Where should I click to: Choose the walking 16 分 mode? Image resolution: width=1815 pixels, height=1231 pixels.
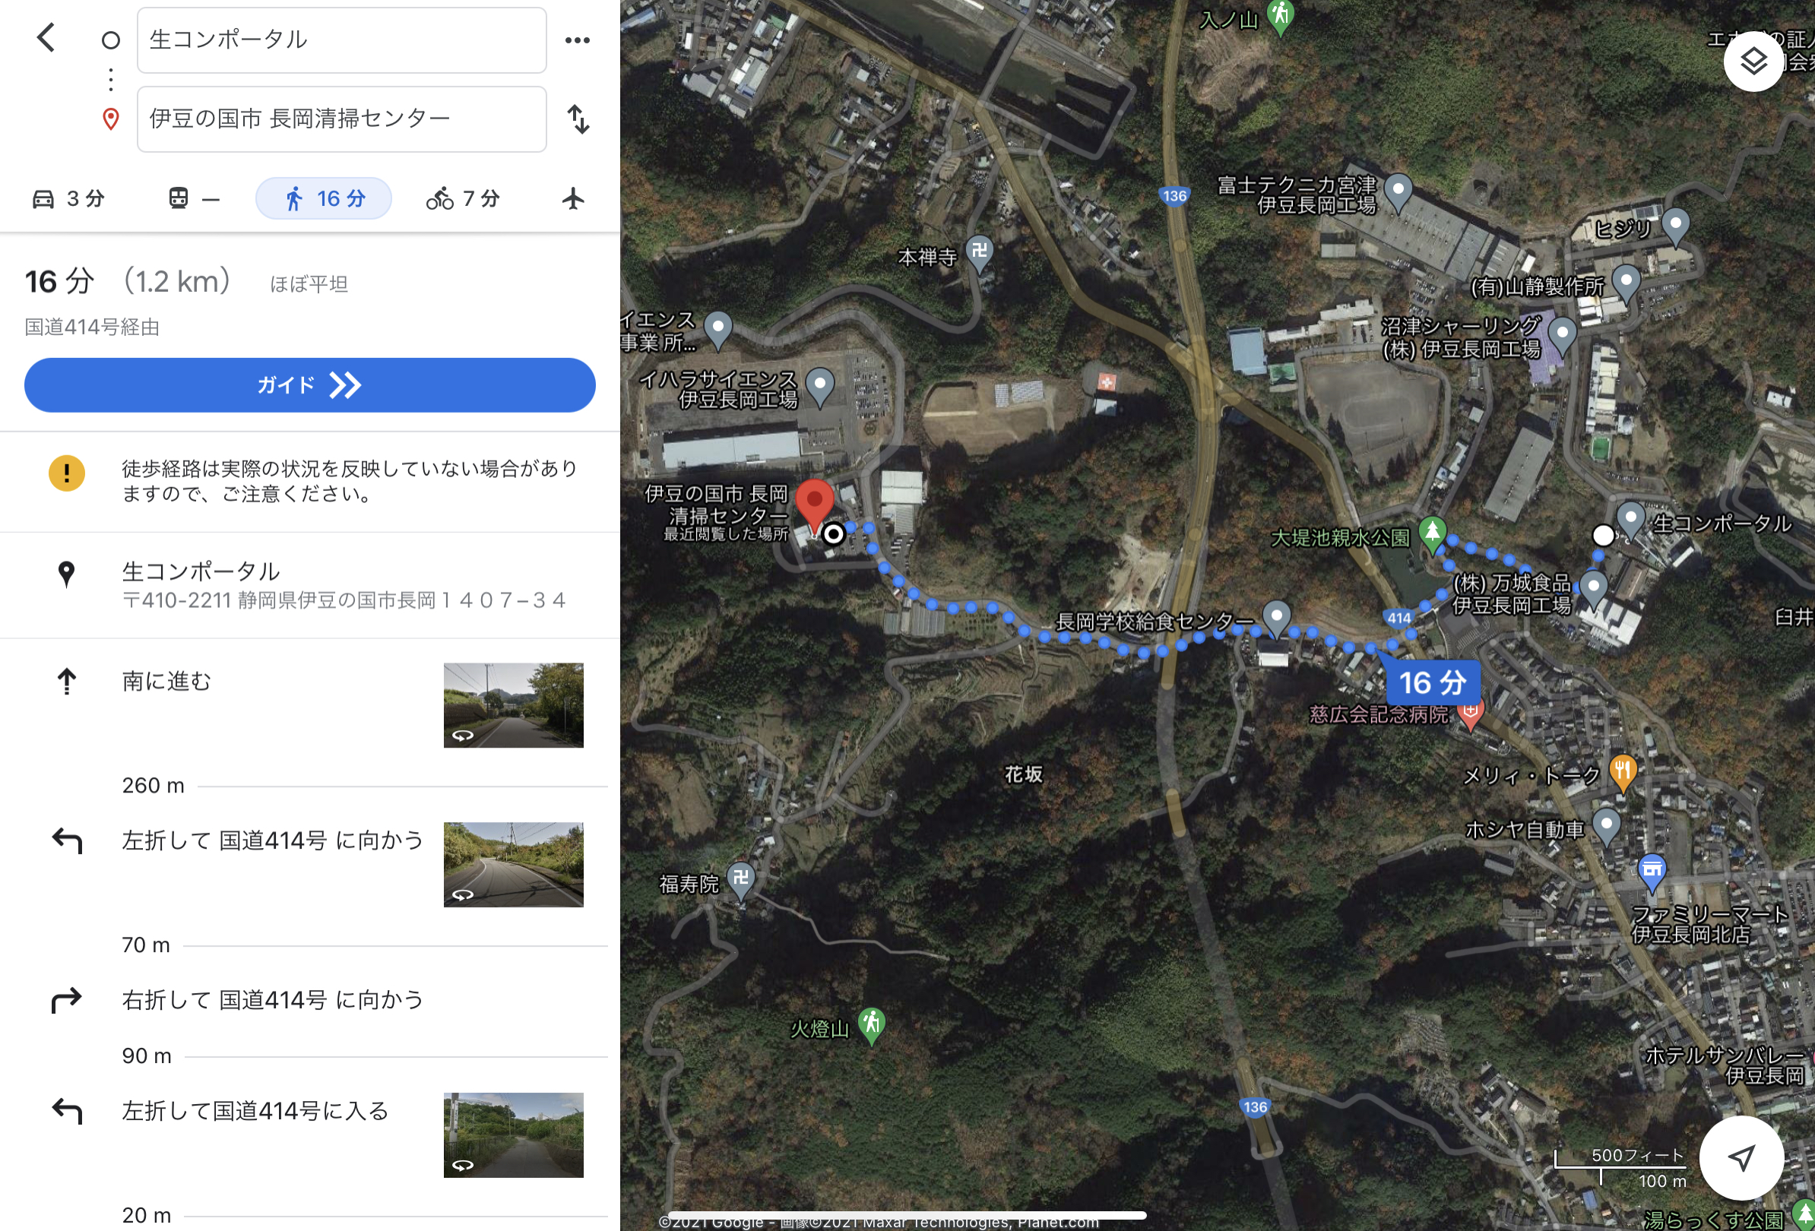pos(323,198)
